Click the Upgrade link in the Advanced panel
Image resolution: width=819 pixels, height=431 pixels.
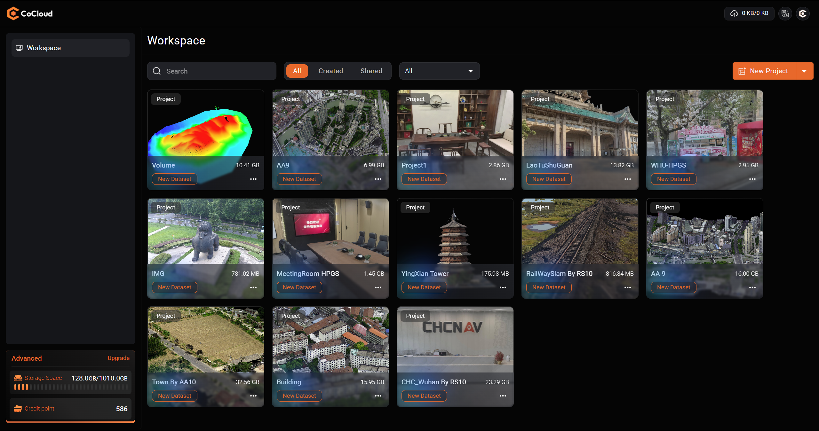[118, 358]
